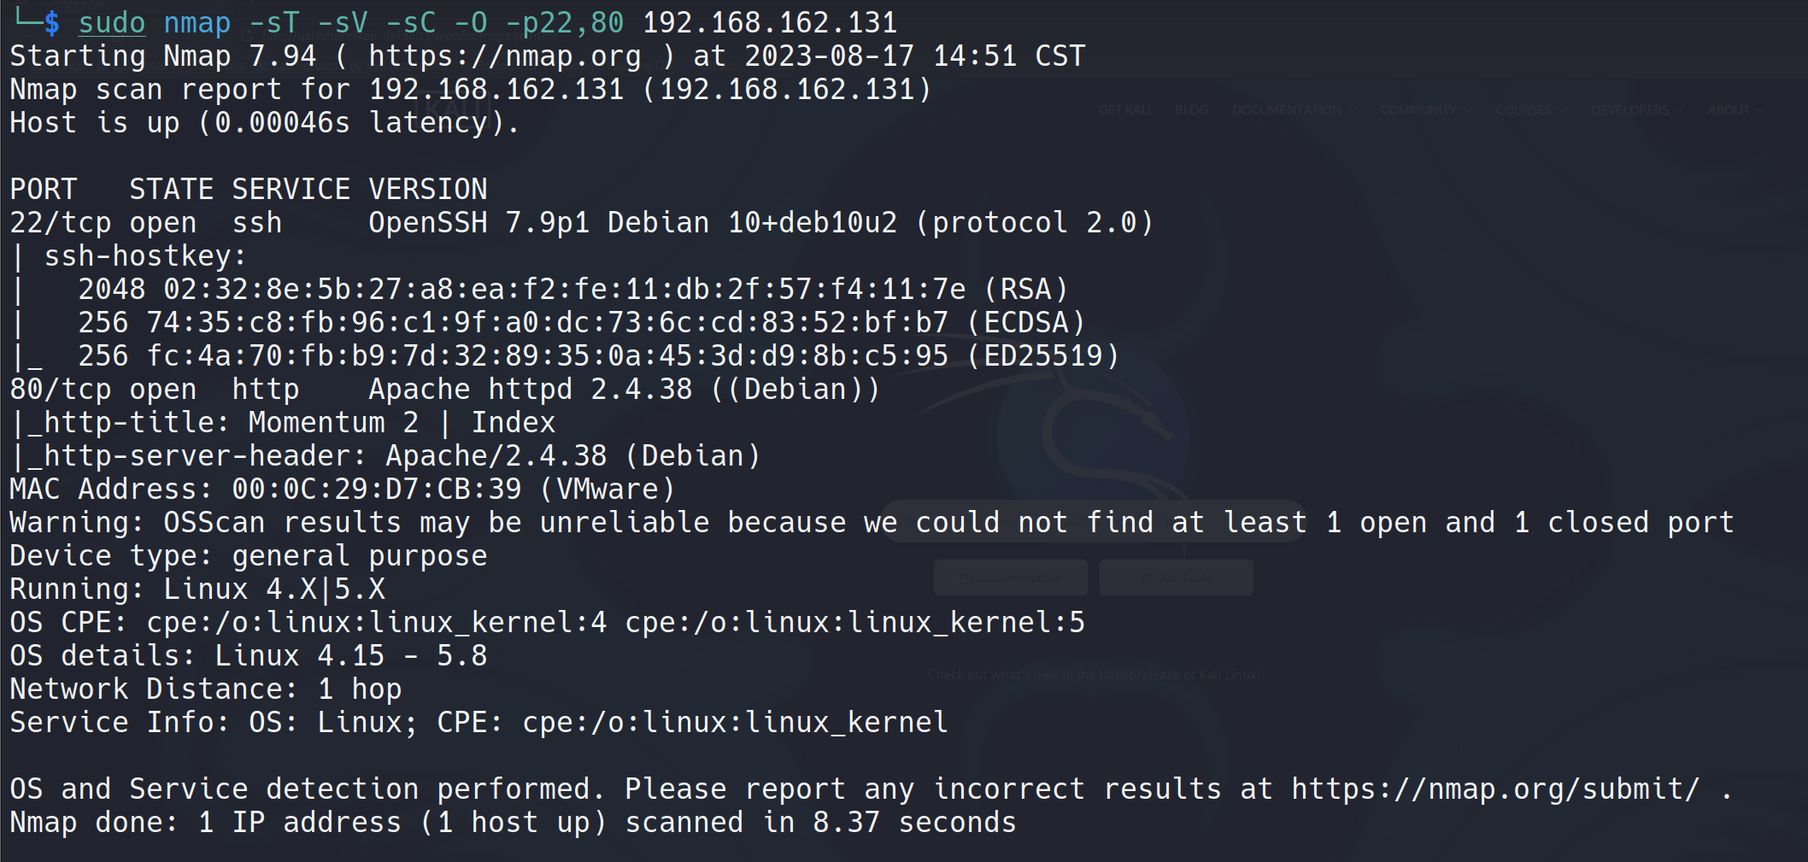Click the https://nmap.org URL in the Starting line
This screenshot has width=1808, height=862.
[504, 56]
